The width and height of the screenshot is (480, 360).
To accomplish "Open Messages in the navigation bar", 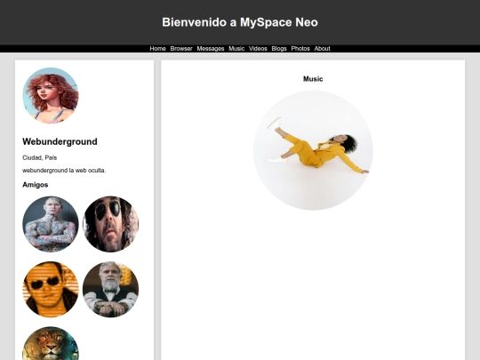I will (211, 49).
